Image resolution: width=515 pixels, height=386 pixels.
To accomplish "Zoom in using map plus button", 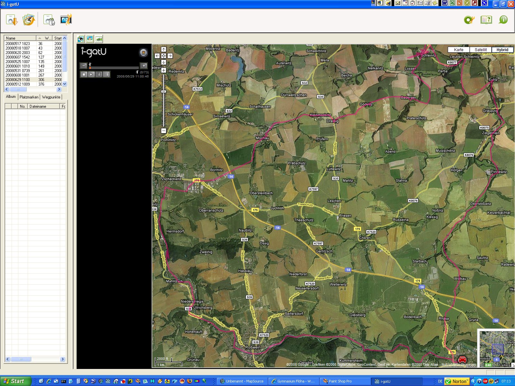I will click(x=164, y=70).
